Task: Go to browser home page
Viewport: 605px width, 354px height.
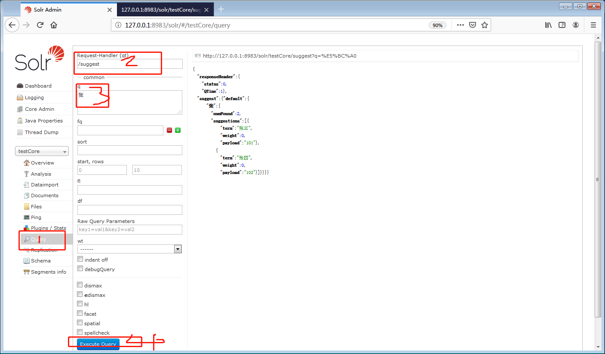Action: [54, 25]
